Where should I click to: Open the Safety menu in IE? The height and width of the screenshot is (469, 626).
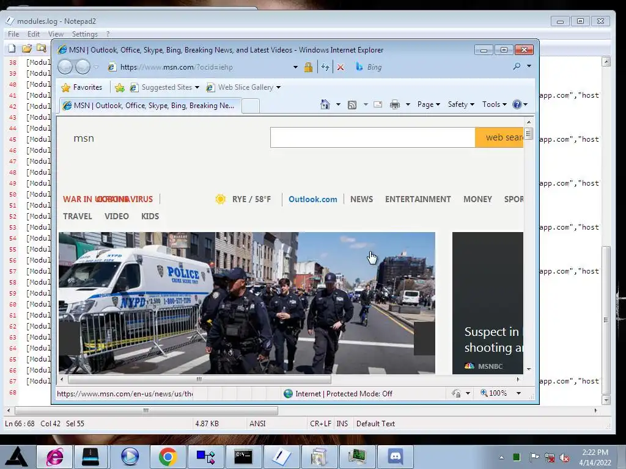pos(461,104)
